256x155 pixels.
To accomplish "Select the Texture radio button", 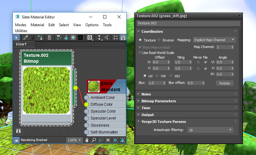I will pyautogui.click(x=140, y=40).
